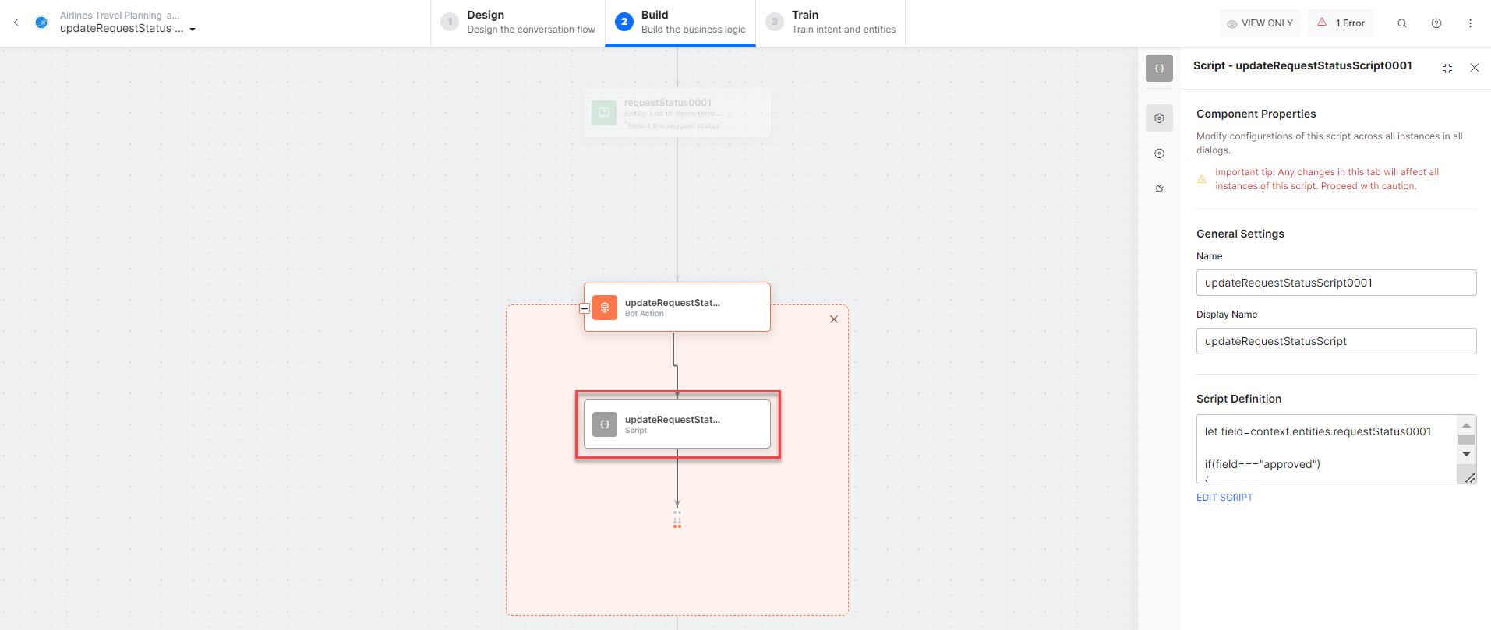Open the 1 Error notification button

(1341, 23)
